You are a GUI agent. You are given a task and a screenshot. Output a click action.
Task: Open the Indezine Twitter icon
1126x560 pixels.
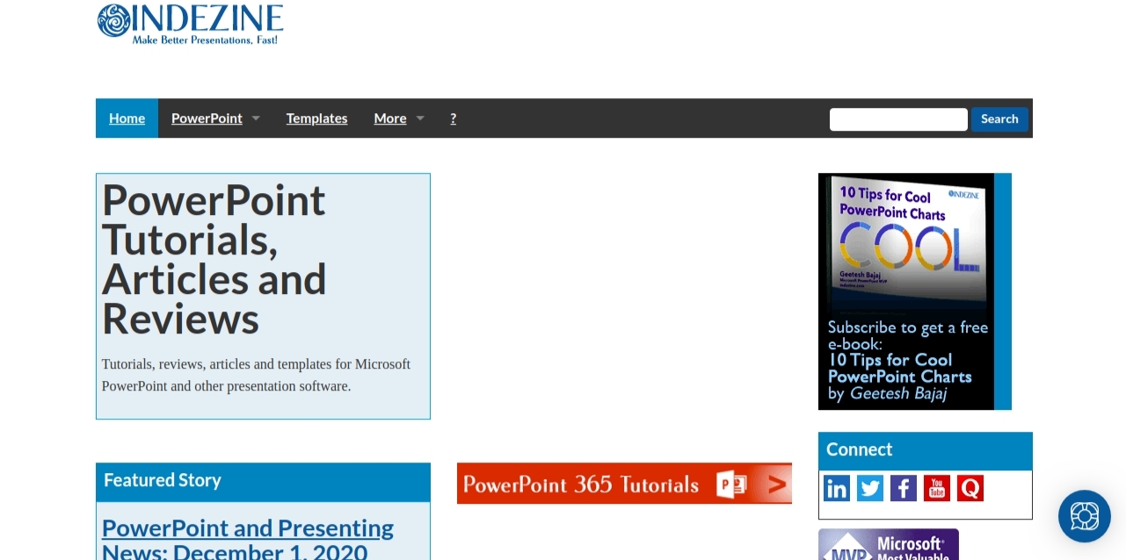870,488
